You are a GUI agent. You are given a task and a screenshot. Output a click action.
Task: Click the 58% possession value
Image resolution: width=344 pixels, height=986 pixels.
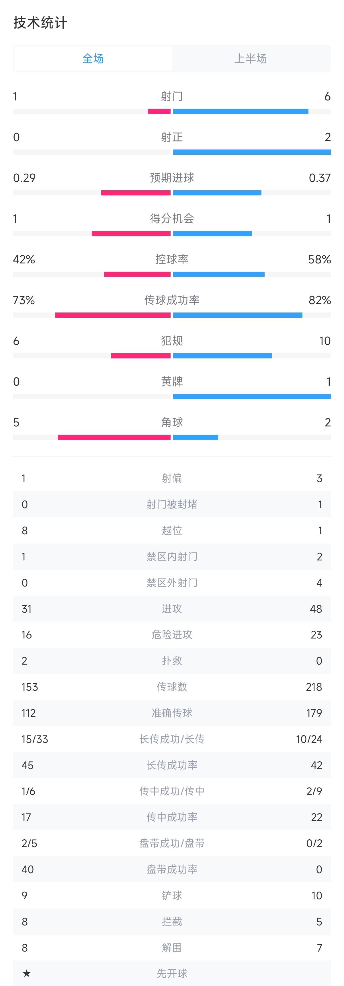[x=319, y=259]
